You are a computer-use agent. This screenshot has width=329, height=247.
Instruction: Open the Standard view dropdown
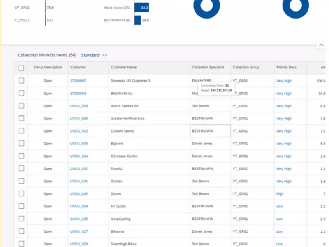pyautogui.click(x=94, y=55)
